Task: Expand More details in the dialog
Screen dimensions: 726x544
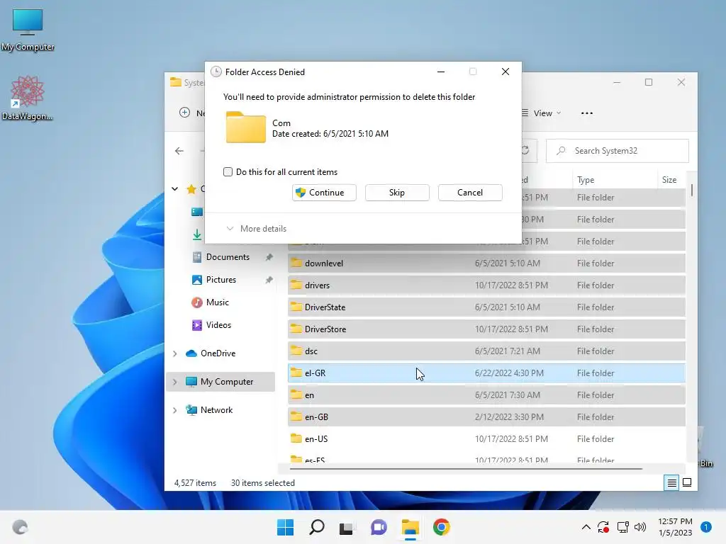Action: pyautogui.click(x=256, y=229)
